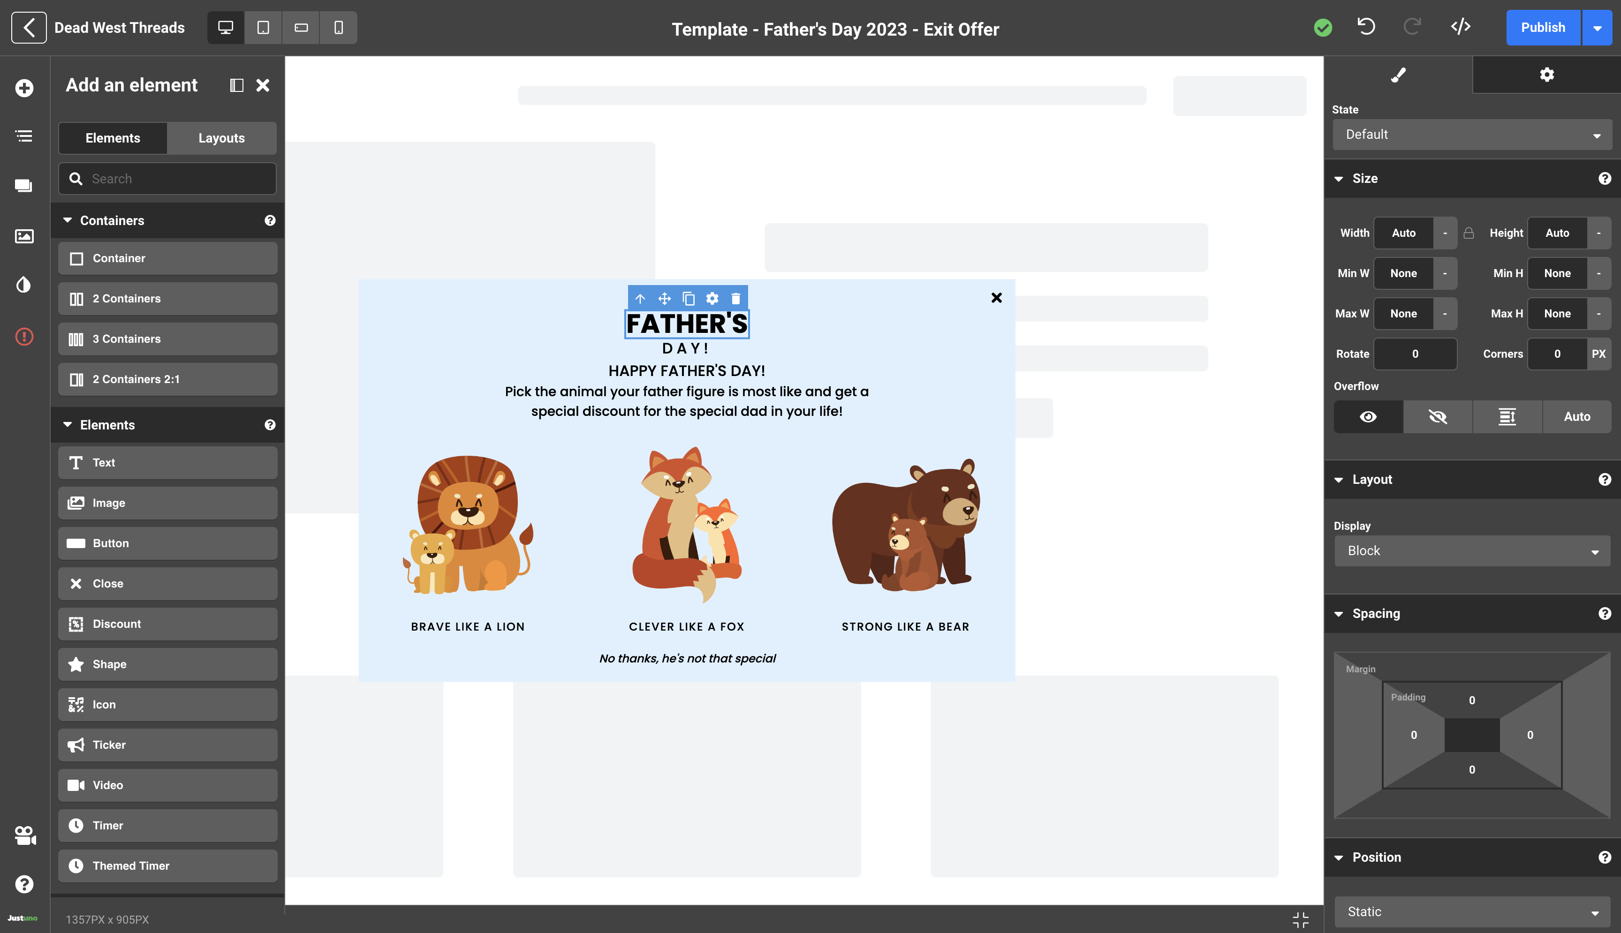Add a Discount element
The width and height of the screenshot is (1621, 933).
[x=167, y=624]
